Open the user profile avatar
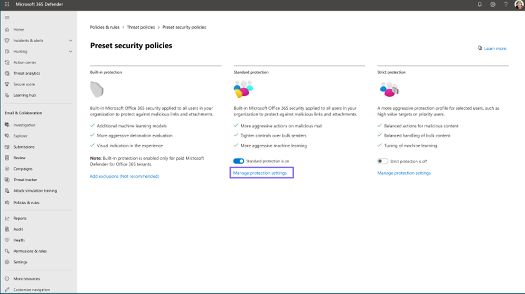 [x=519, y=4]
